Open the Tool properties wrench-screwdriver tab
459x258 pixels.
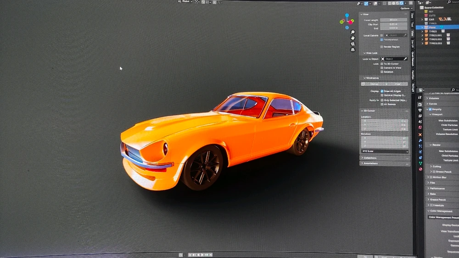pyautogui.click(x=420, y=98)
